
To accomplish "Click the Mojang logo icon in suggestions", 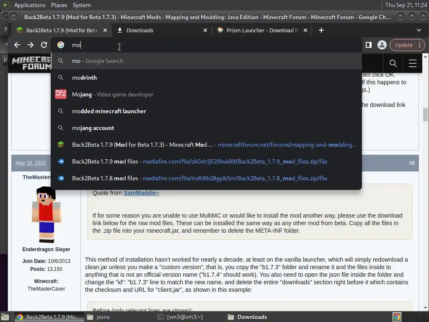I will [61, 94].
